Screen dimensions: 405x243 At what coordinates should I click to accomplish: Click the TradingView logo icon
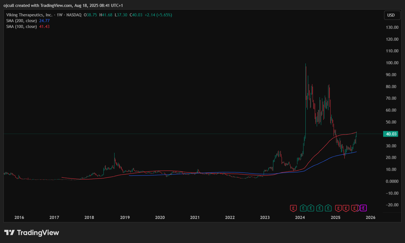pos(9,232)
